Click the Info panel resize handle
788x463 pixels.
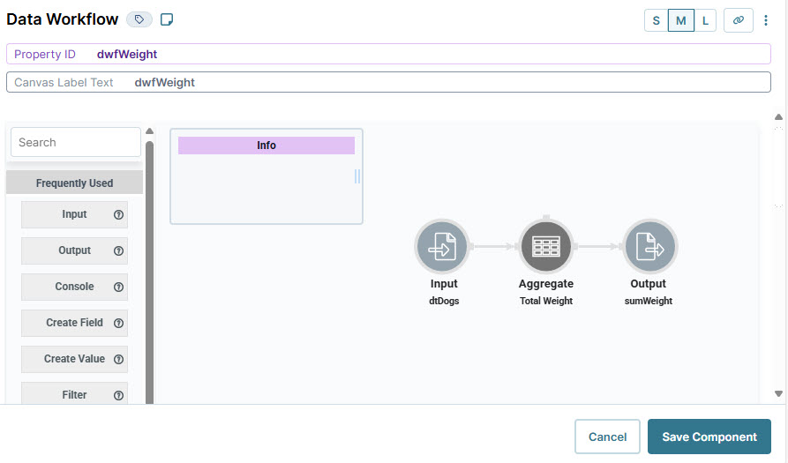(357, 176)
